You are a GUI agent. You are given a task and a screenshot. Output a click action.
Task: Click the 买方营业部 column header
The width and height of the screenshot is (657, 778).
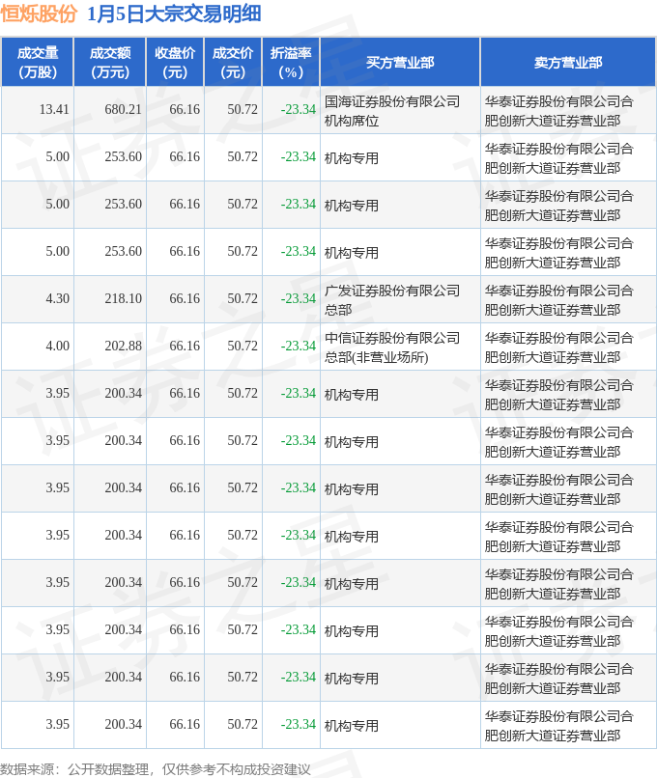(x=400, y=62)
